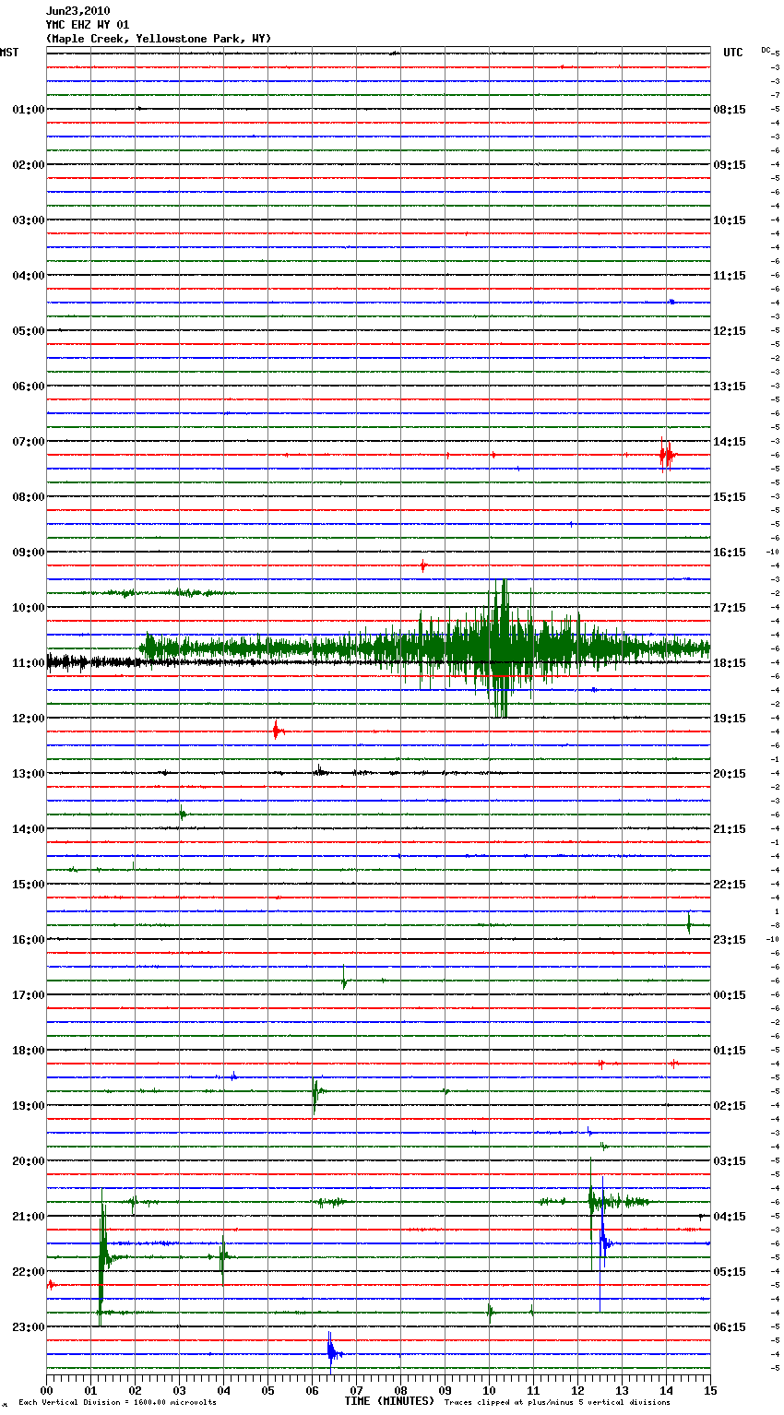Click the 08:15 UTC time label
This screenshot has height=1415, width=784.
click(x=730, y=110)
